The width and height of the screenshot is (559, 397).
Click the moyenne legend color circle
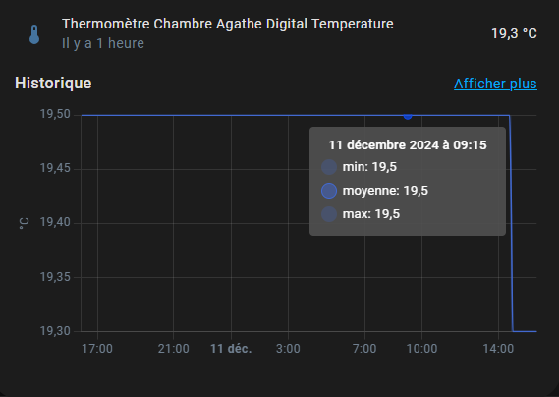point(329,191)
